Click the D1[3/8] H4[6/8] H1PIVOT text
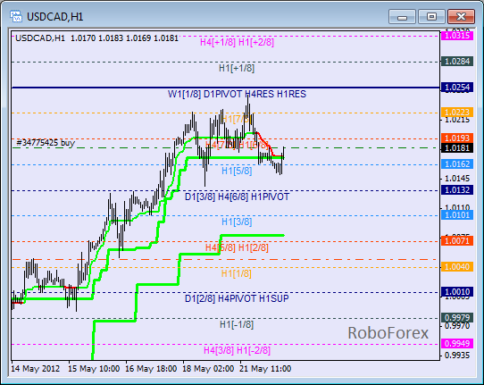Viewport: 484px width, 385px height. click(237, 197)
